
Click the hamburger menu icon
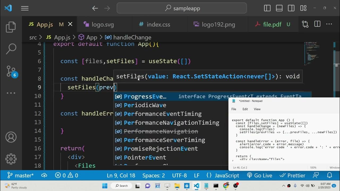(25, 8)
